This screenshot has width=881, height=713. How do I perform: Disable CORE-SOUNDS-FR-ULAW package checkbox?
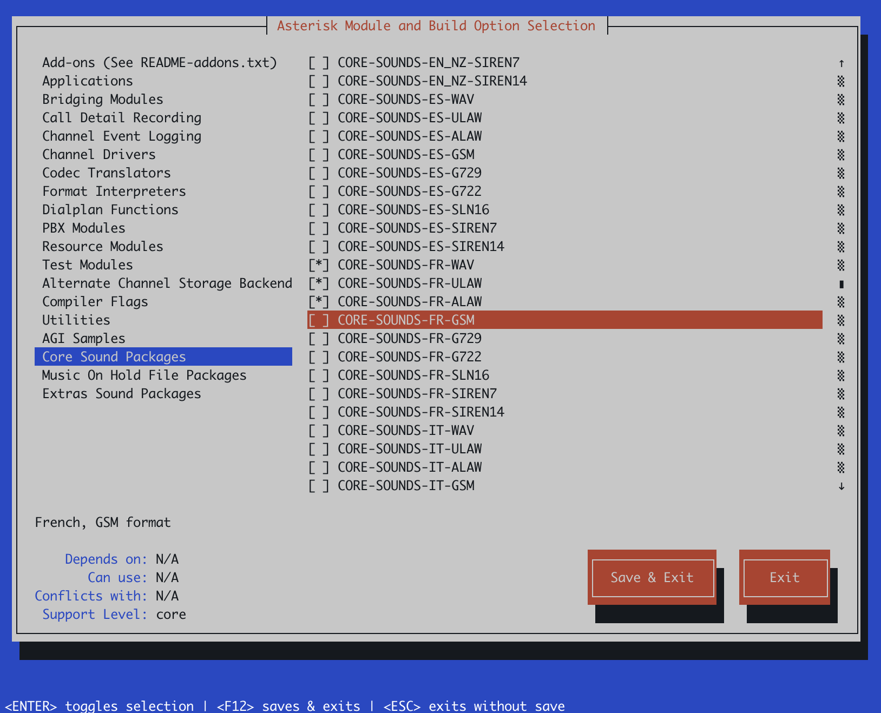tap(319, 283)
